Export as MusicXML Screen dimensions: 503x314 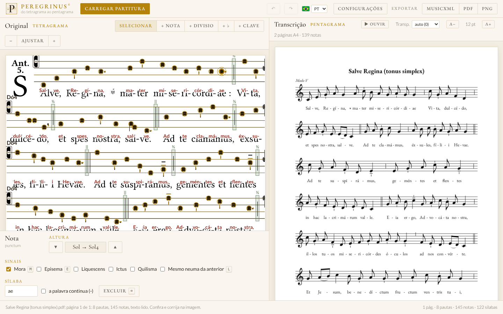(x=440, y=9)
